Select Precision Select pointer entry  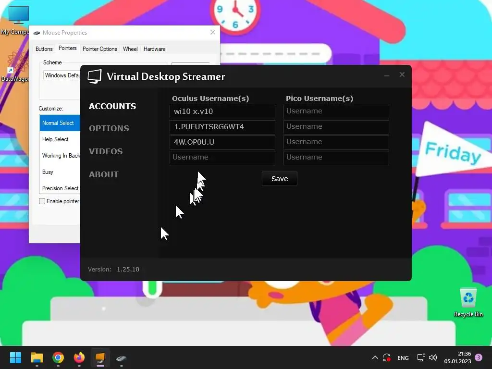coord(60,188)
